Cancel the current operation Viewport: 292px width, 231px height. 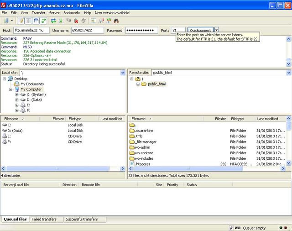pyautogui.click(x=68, y=20)
